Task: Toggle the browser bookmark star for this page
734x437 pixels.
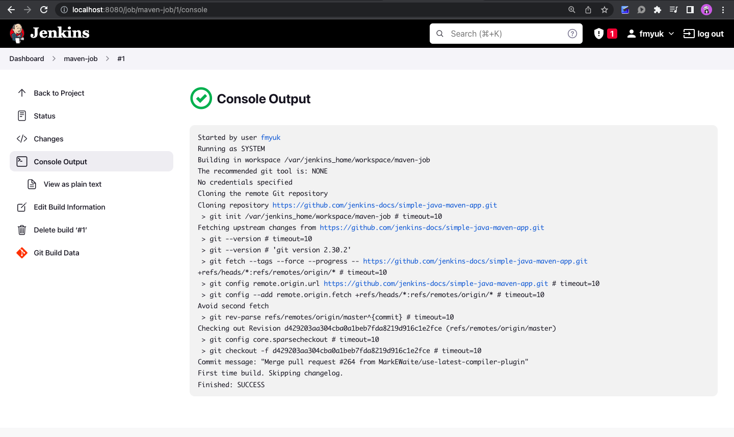Action: pos(605,9)
